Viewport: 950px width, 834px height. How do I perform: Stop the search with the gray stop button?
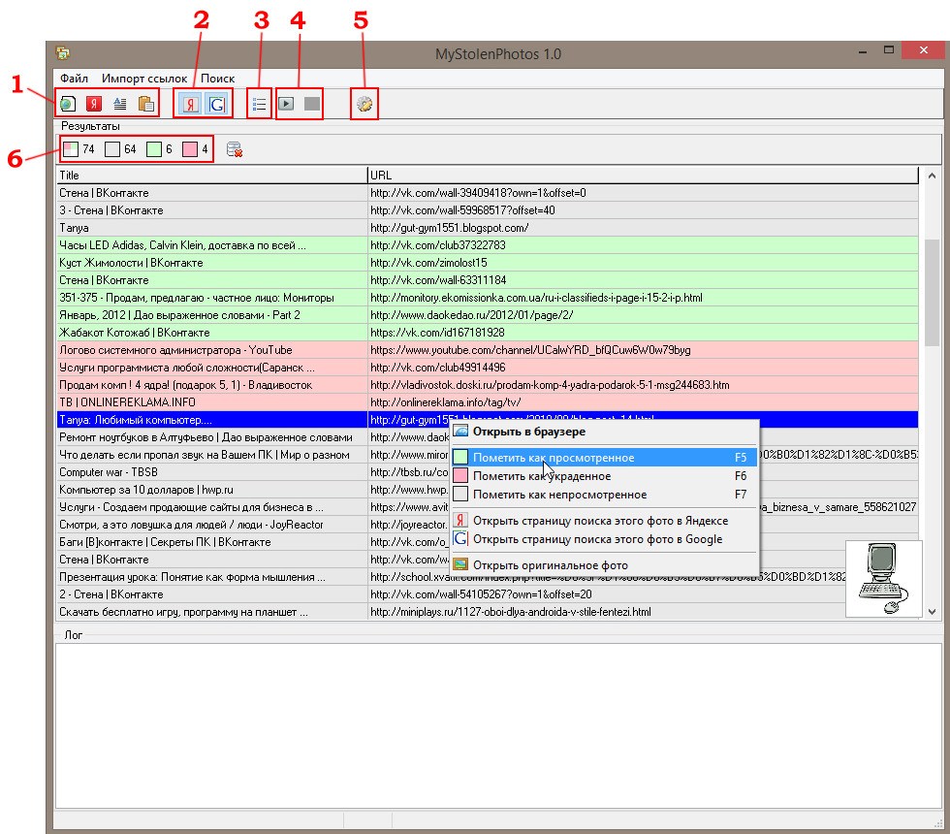[311, 104]
